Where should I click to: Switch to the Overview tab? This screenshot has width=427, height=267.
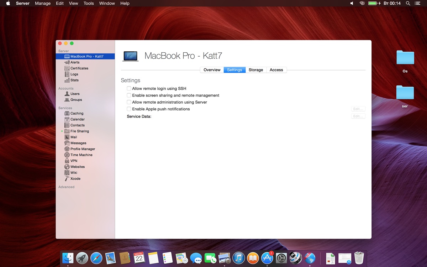212,70
